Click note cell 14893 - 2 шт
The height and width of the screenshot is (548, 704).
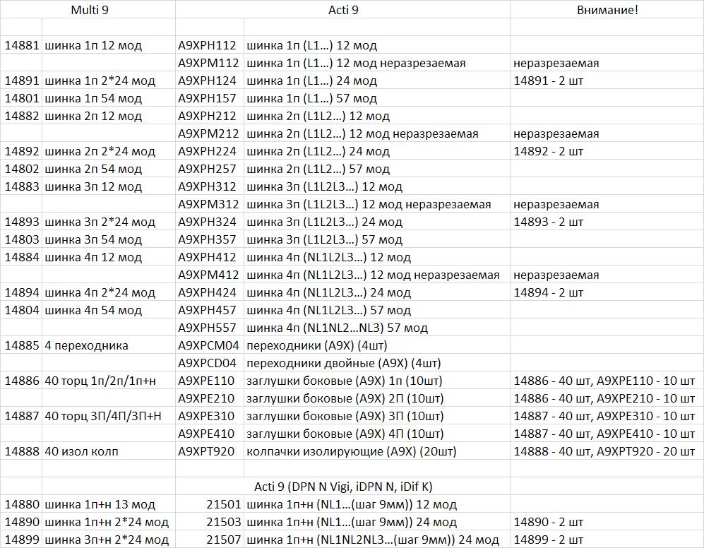pos(607,222)
